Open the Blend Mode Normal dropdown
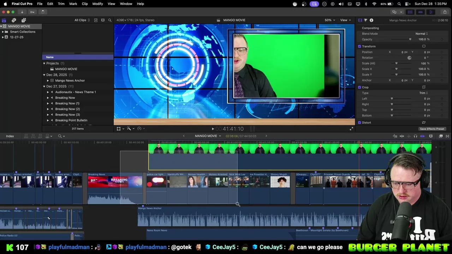The height and width of the screenshot is (254, 452). coord(422,34)
